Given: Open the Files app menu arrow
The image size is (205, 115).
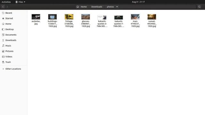Looking at the screenshot, I should click(24, 2).
